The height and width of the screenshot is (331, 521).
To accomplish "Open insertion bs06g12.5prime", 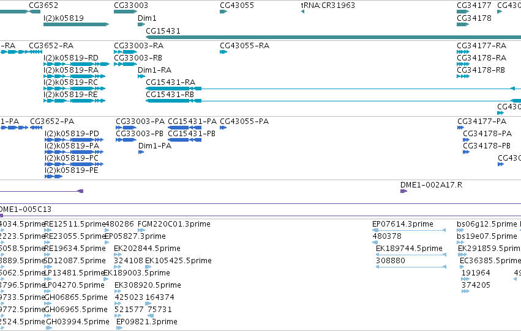I will click(487, 224).
